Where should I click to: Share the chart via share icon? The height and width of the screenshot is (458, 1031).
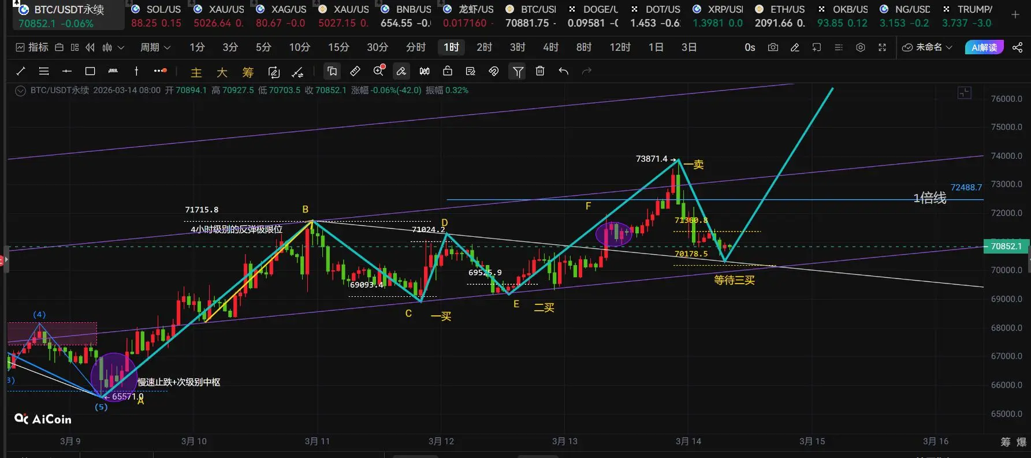click(1017, 47)
